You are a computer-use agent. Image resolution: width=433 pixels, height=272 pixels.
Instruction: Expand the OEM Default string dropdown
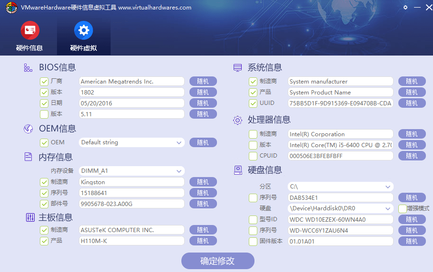click(179, 142)
